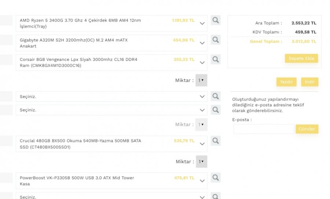Image resolution: width=330 pixels, height=199 pixels.
Task: Click the search icon next to Gigabyte A320M anakart
Action: [x=216, y=40]
